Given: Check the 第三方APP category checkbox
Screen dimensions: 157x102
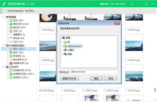Looking at the screenshot, I should point(4,67).
